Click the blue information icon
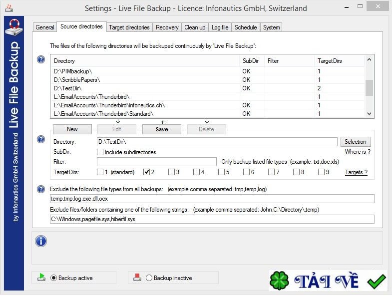Screen dimensions: 392x296 pyautogui.click(x=41, y=241)
